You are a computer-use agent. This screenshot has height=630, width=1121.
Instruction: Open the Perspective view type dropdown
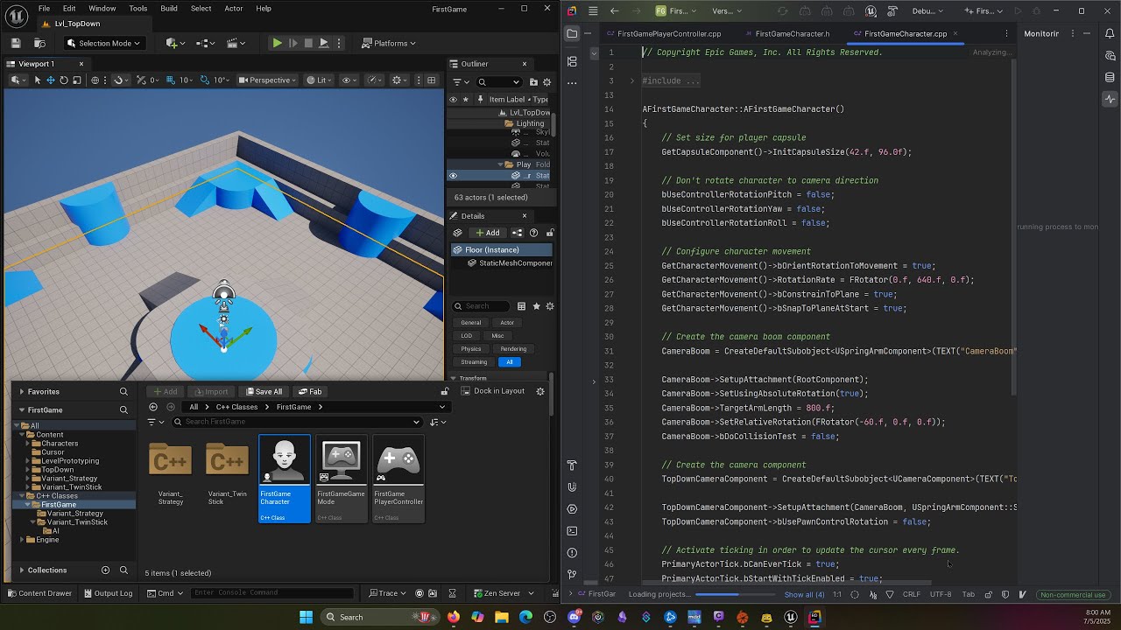268,80
